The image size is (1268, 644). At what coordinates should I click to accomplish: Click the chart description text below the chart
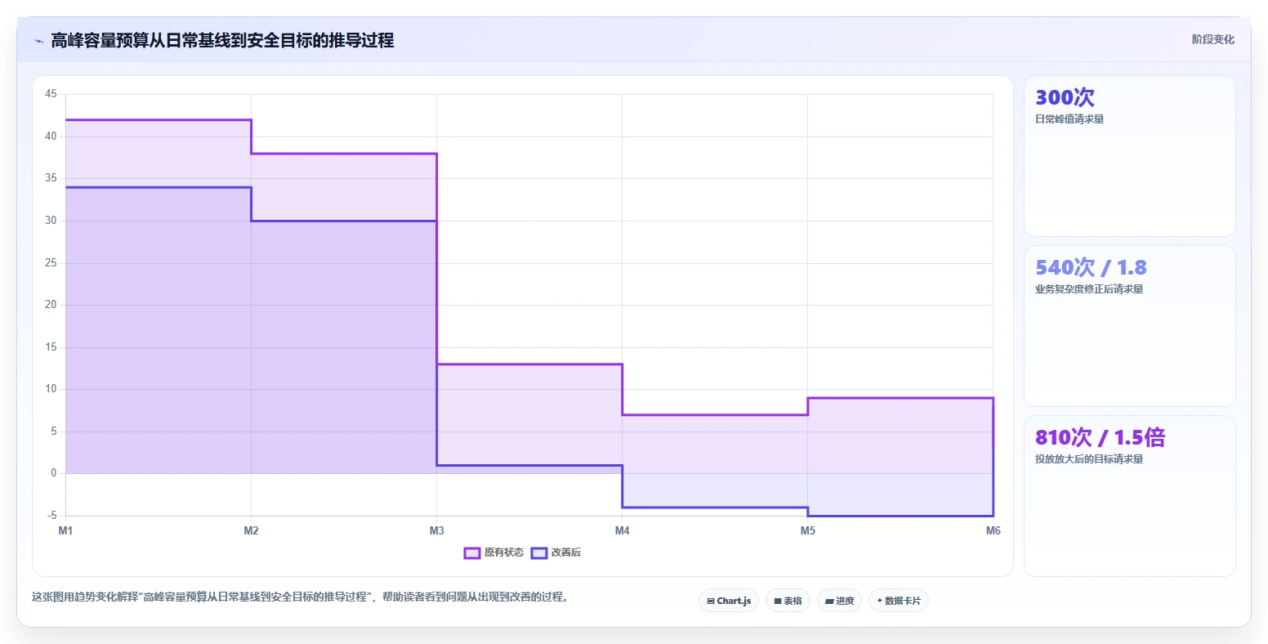(300, 597)
